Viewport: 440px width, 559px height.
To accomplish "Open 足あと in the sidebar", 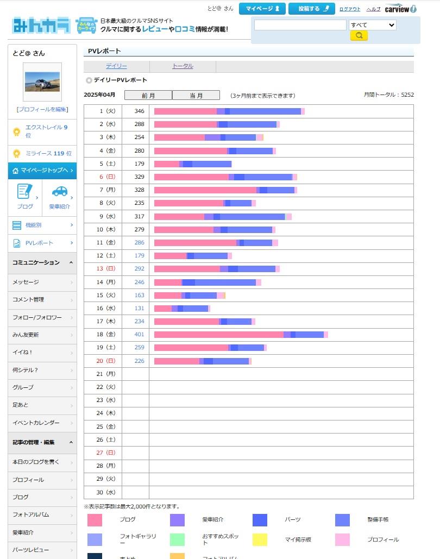I will [x=42, y=405].
